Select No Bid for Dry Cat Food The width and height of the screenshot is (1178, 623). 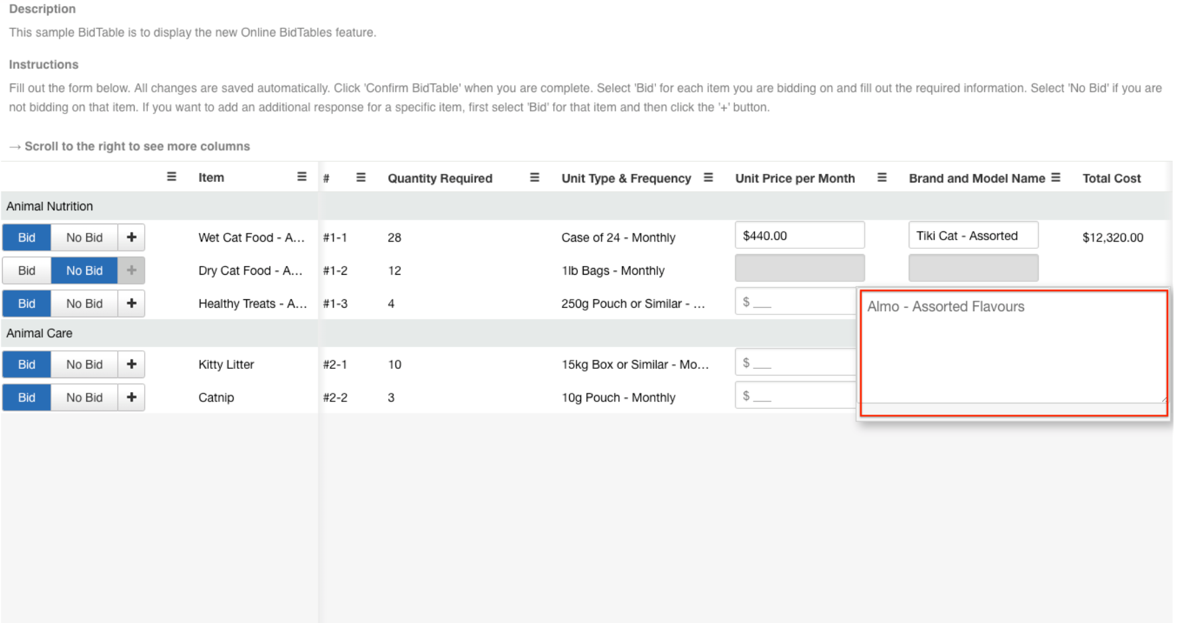pos(84,271)
